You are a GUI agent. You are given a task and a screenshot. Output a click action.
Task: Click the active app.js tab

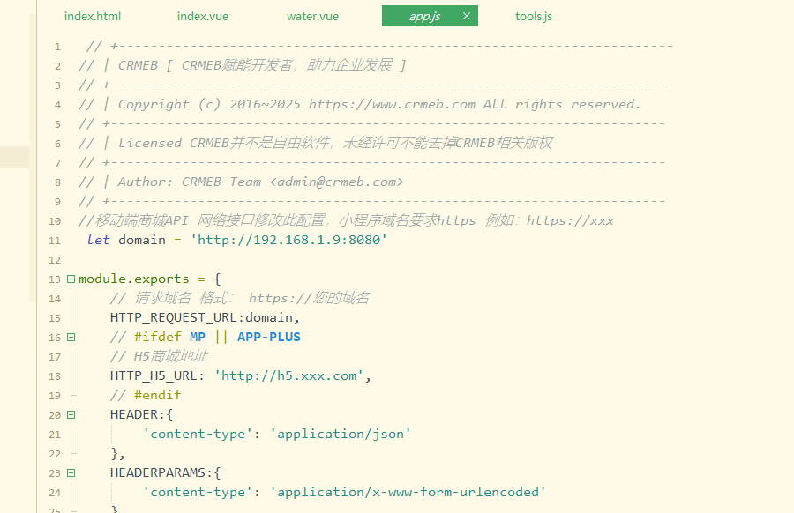(x=424, y=16)
